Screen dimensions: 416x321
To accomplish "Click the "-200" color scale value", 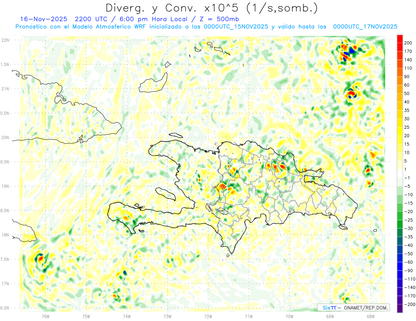I will (x=410, y=304).
